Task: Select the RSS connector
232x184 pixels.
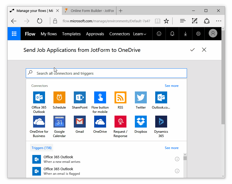Action: (x=120, y=97)
